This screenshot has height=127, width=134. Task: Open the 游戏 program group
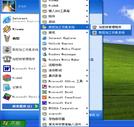(65, 33)
